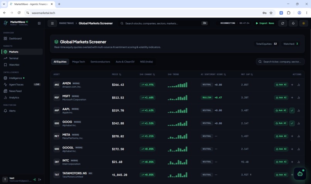Open a new browser tab
Image resolution: width=311 pixels, height=184 pixels.
coord(59,4)
